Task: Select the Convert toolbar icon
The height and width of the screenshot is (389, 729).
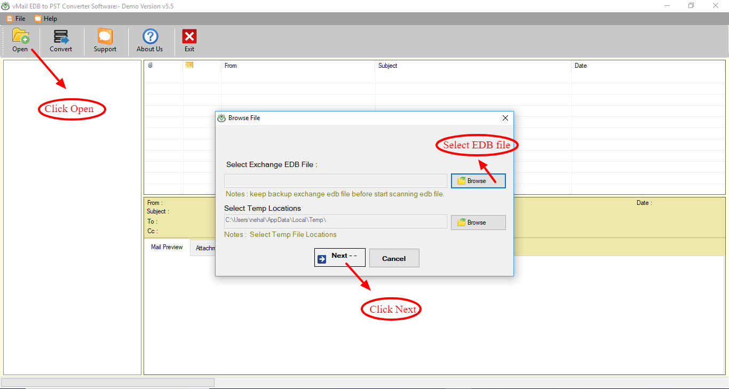Action: [x=61, y=36]
